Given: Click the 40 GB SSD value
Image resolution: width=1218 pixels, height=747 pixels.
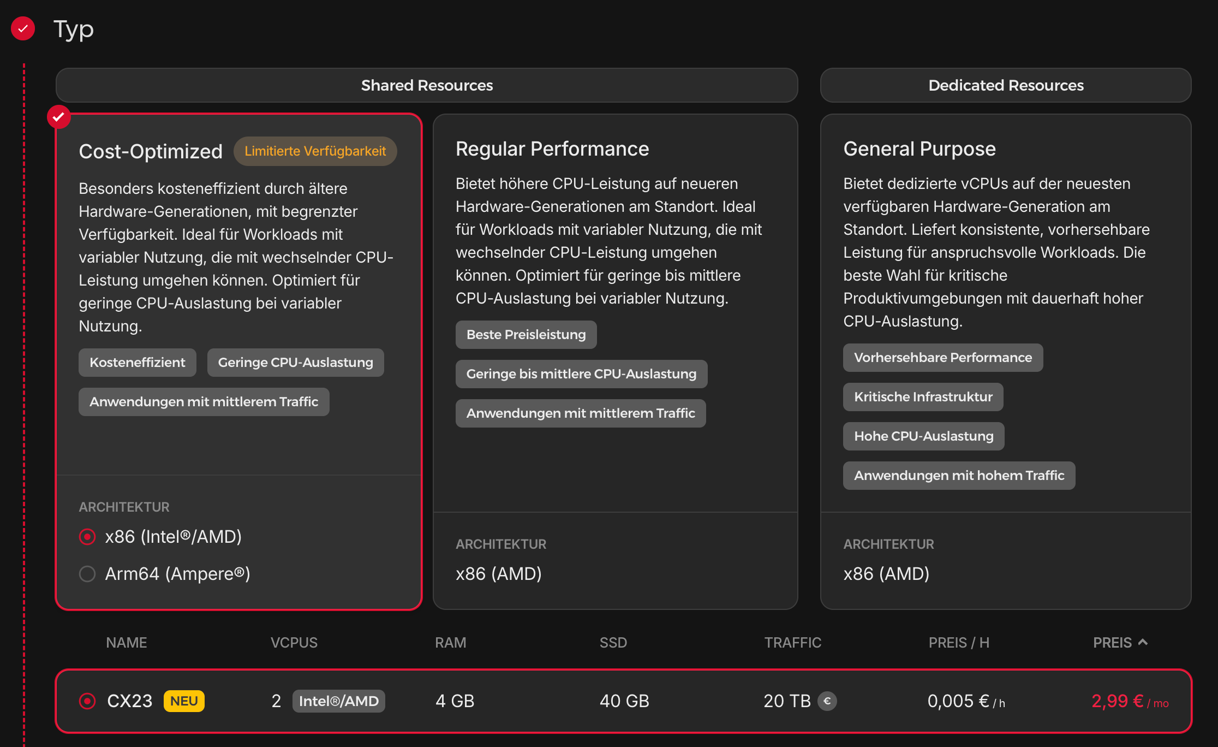Looking at the screenshot, I should pyautogui.click(x=624, y=701).
